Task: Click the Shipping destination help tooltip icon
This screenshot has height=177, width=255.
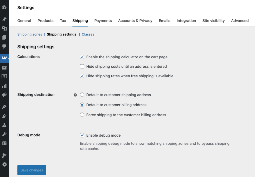Action: [75, 95]
